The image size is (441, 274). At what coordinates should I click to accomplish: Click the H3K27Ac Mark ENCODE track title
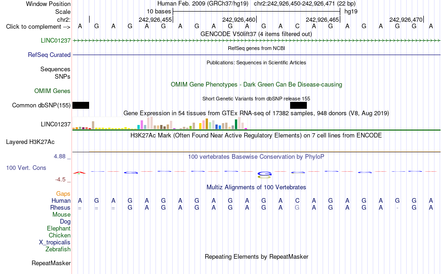pyautogui.click(x=256, y=136)
